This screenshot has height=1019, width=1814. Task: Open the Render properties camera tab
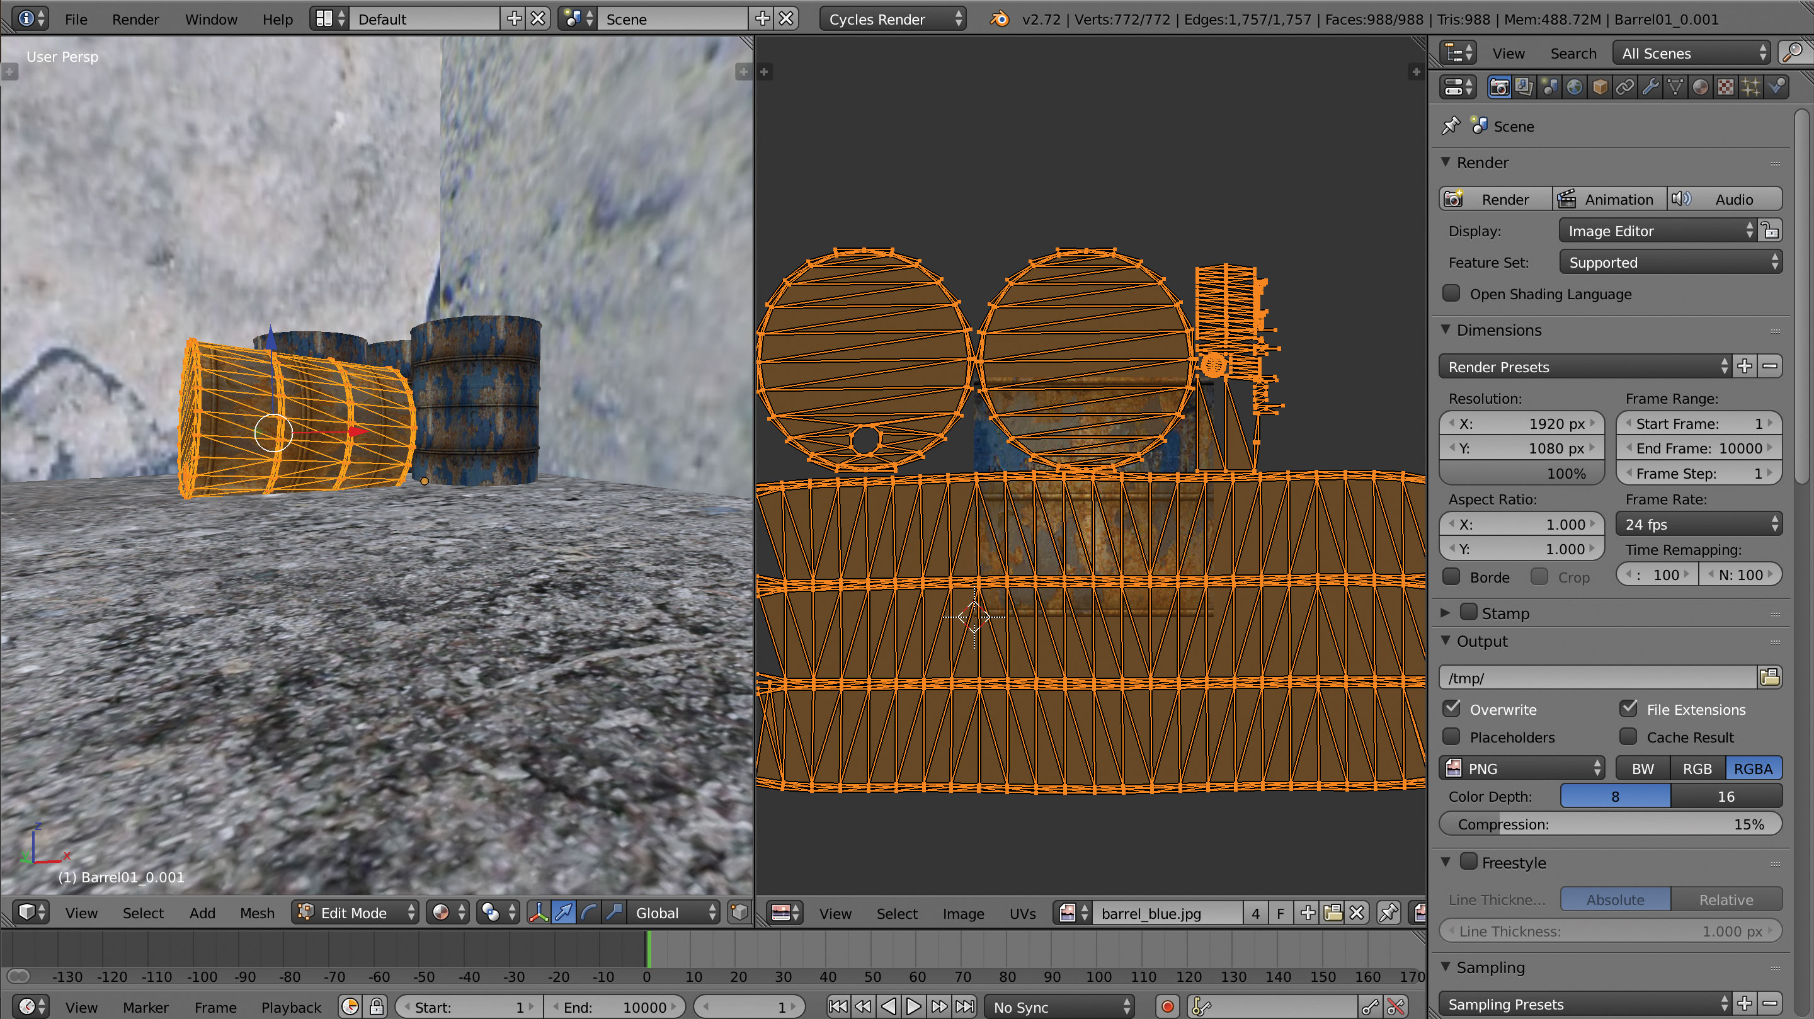click(x=1499, y=88)
